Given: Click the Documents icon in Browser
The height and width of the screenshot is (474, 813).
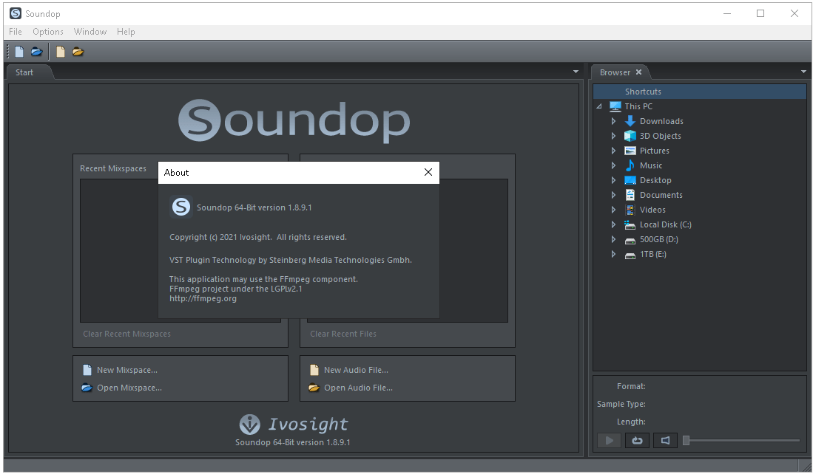Looking at the screenshot, I should (x=630, y=195).
